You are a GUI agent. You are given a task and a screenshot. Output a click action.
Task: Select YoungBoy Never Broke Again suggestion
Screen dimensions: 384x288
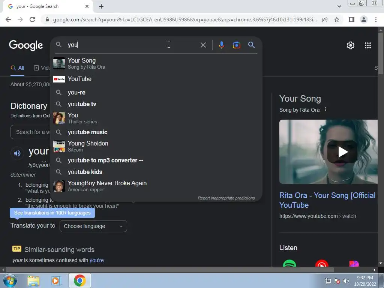(156, 186)
